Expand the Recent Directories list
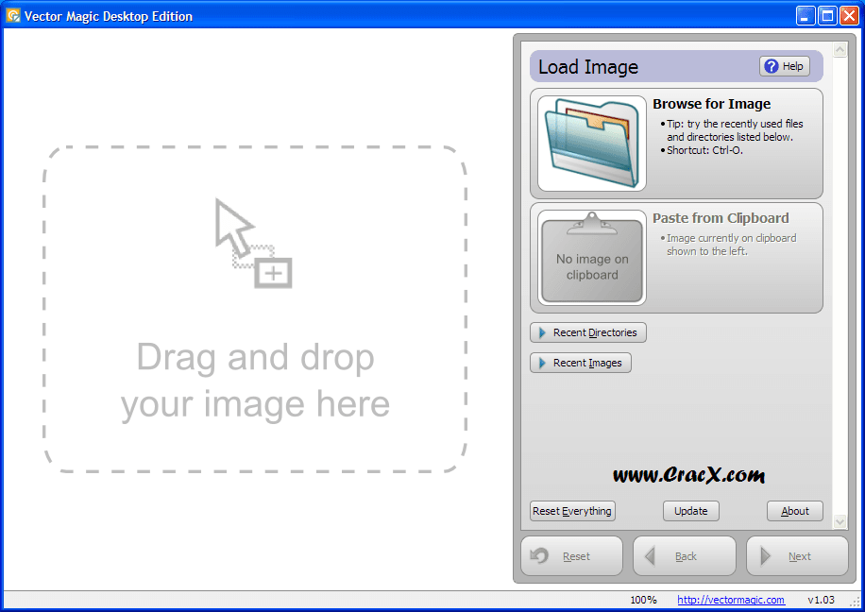Image resolution: width=865 pixels, height=612 pixels. pyautogui.click(x=588, y=332)
